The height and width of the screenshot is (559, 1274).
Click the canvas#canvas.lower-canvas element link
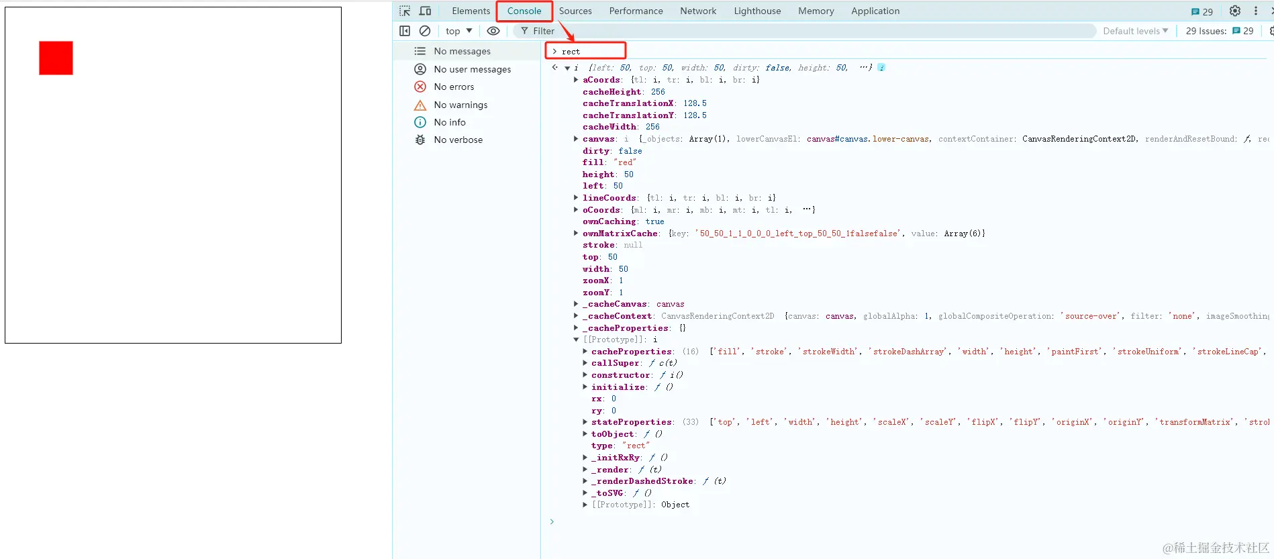[x=868, y=139]
